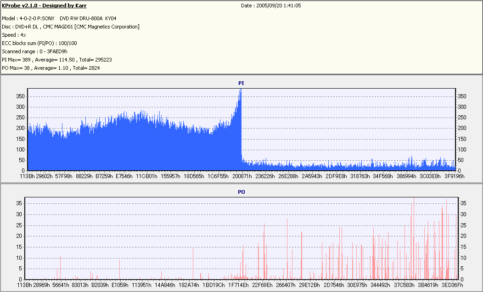Select the Date 2005/09/20 text
This screenshot has height=292, width=483.
(x=271, y=6)
